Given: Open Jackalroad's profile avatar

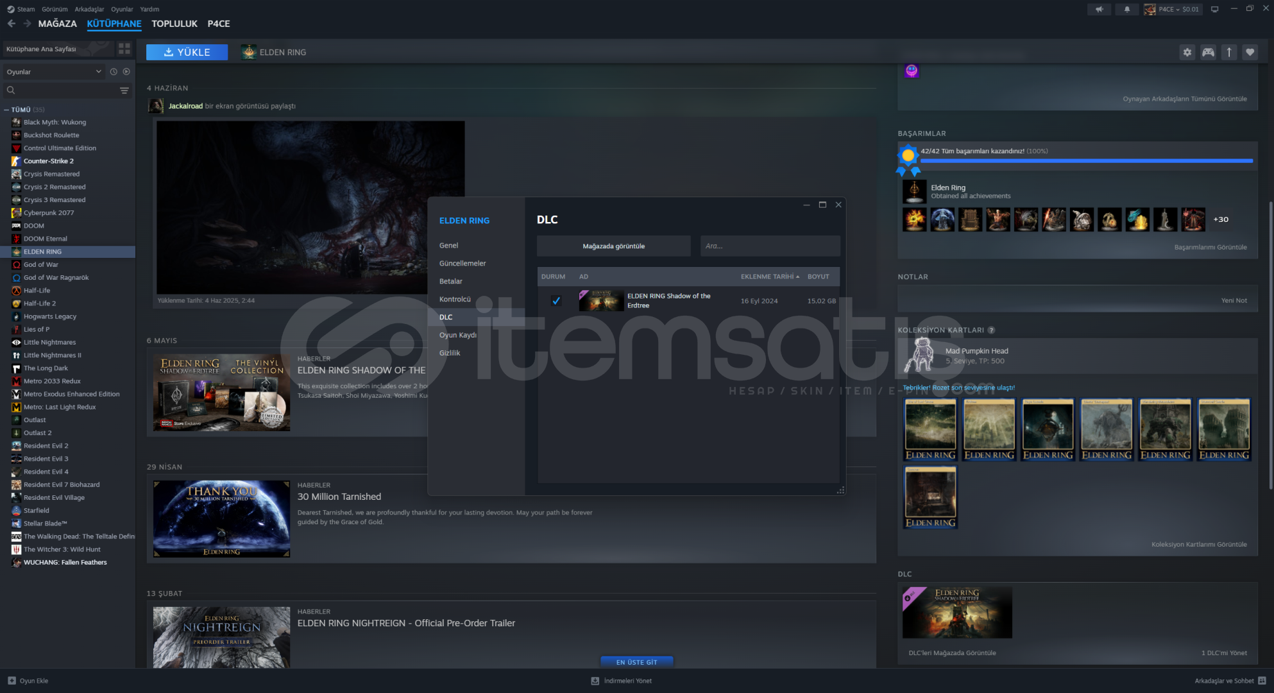Looking at the screenshot, I should point(156,106).
